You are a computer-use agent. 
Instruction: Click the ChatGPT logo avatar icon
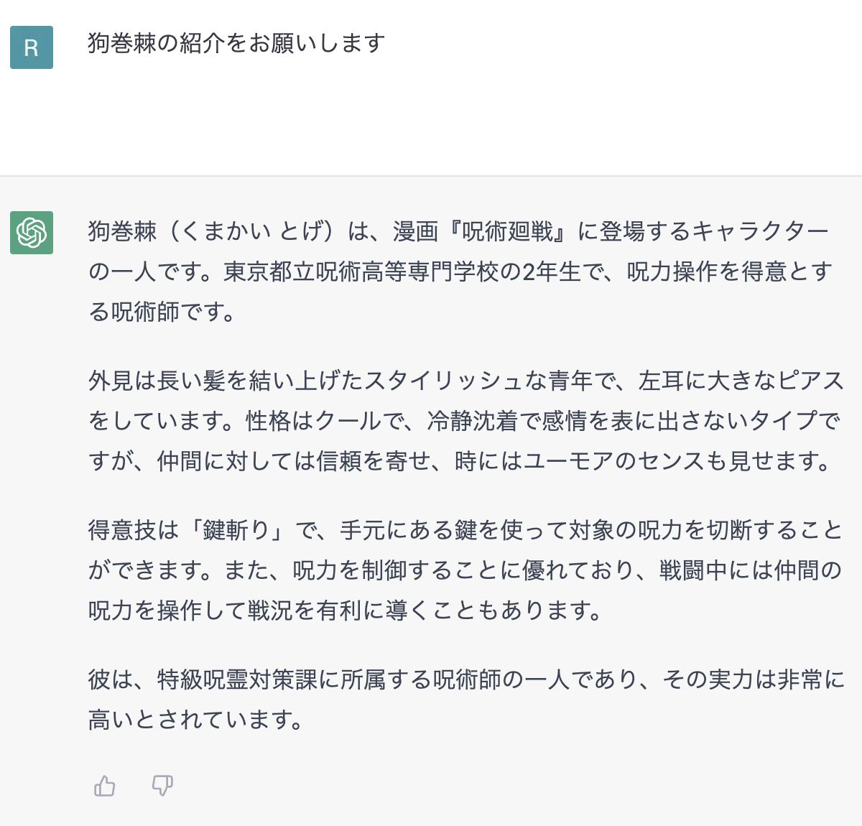point(32,233)
